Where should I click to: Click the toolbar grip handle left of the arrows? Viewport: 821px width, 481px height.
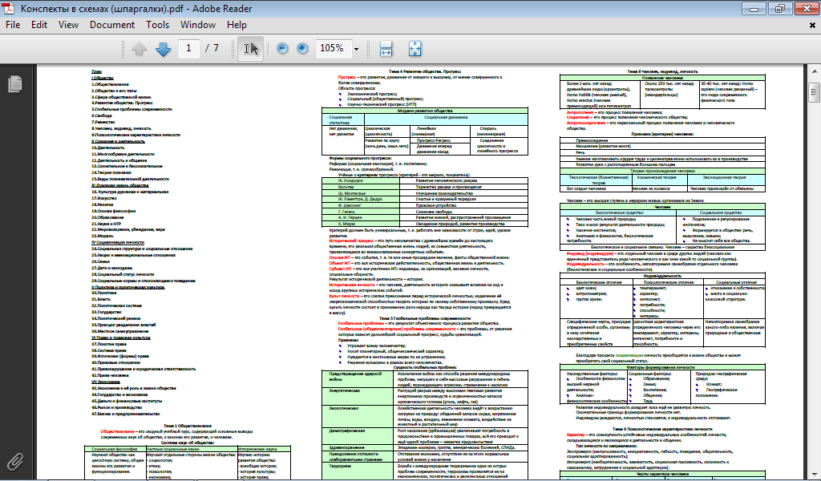[x=123, y=49]
